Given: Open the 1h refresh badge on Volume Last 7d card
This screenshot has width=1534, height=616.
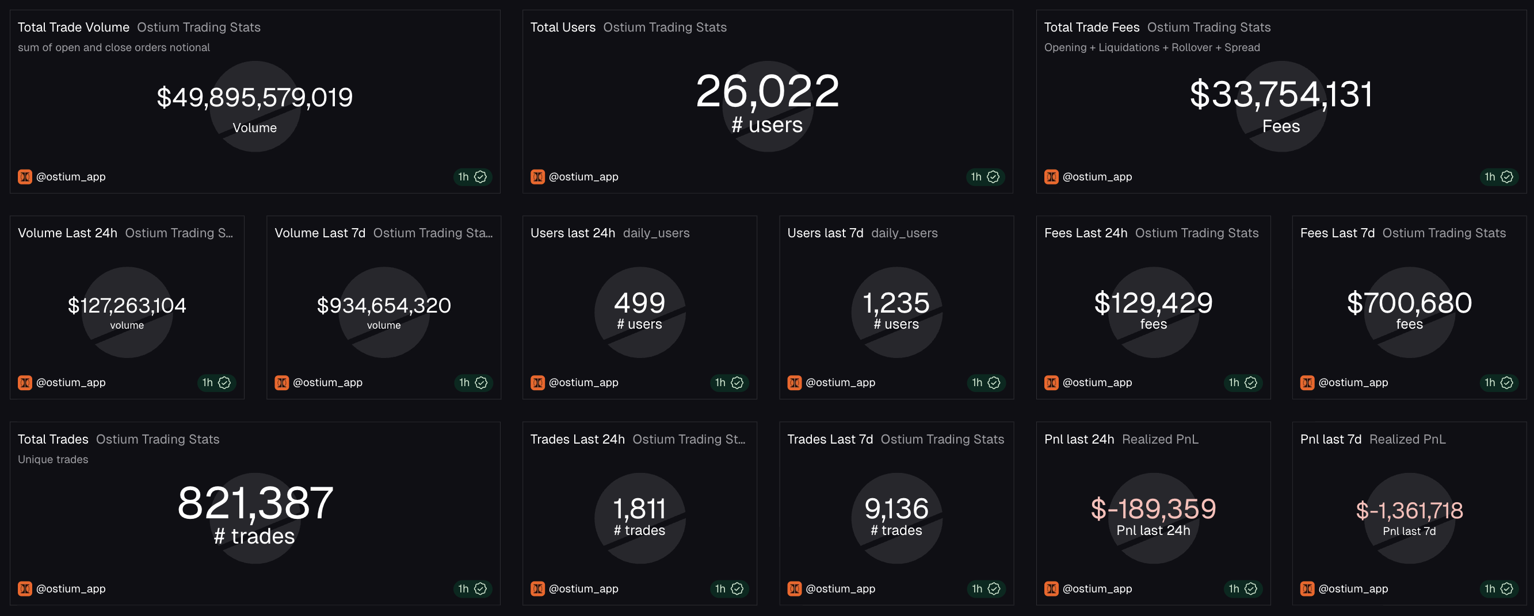Looking at the screenshot, I should click(x=473, y=382).
